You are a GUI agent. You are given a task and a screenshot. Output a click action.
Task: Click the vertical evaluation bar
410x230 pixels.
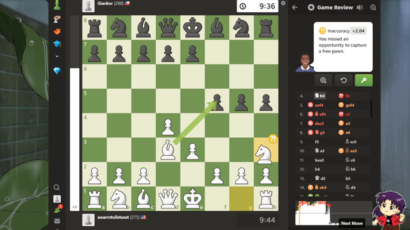pyautogui.click(x=74, y=113)
